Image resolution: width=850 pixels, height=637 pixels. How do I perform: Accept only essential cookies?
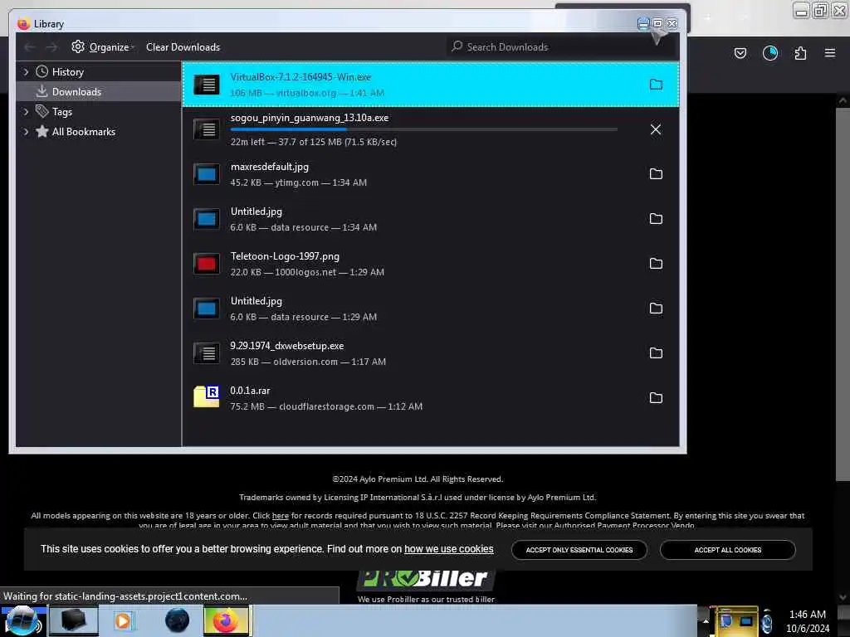[x=579, y=550]
